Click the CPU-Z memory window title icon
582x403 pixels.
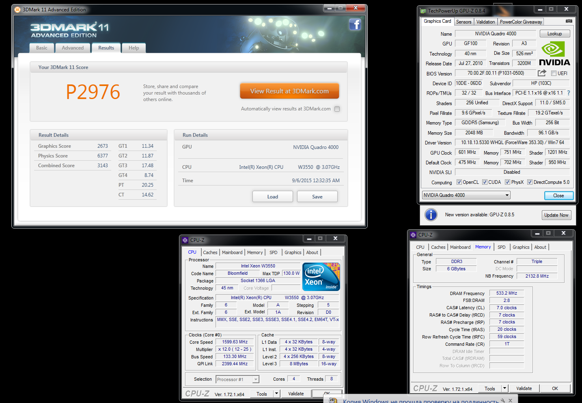click(x=414, y=235)
